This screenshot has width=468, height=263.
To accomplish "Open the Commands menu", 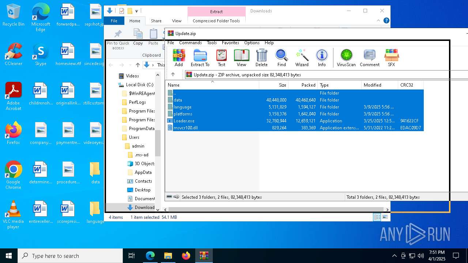I will (190, 43).
